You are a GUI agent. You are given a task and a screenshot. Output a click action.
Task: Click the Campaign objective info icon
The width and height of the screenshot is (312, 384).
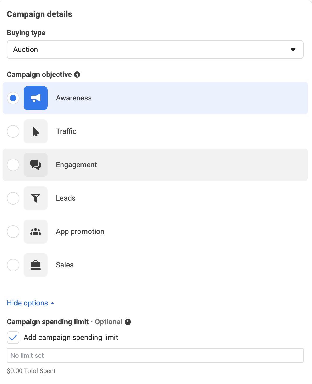[x=77, y=75]
